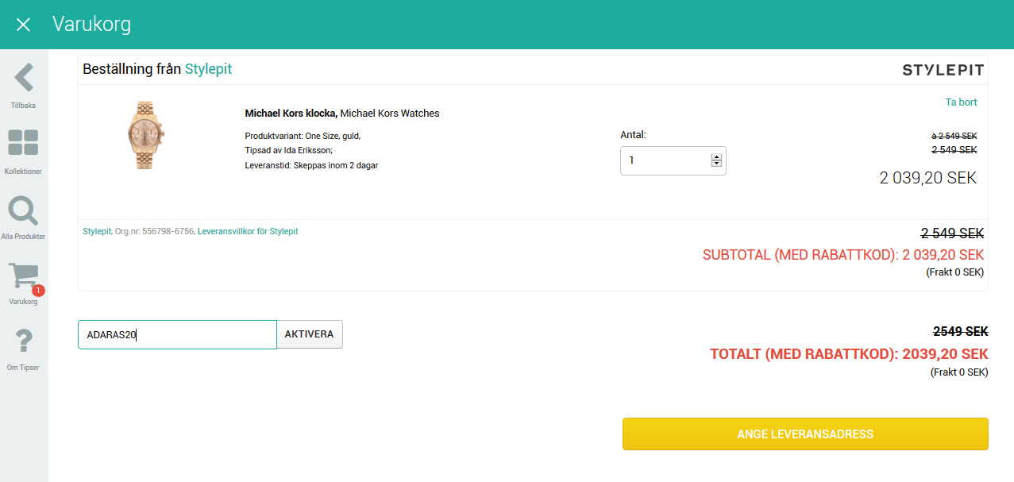The image size is (1014, 482).
Task: Decrease quantity with down stepper arrow
Action: (x=717, y=164)
